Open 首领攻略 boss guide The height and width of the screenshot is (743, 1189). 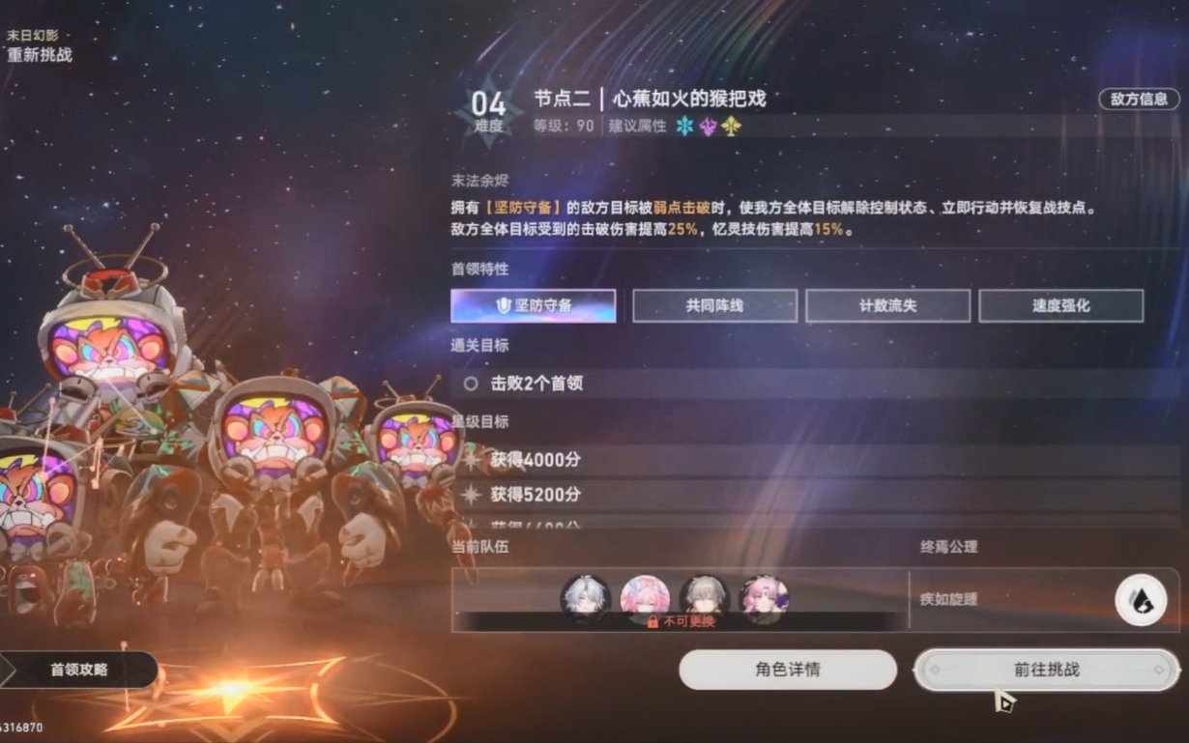78,670
